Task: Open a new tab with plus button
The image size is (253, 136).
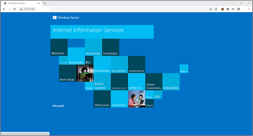Action: [x=45, y=3]
